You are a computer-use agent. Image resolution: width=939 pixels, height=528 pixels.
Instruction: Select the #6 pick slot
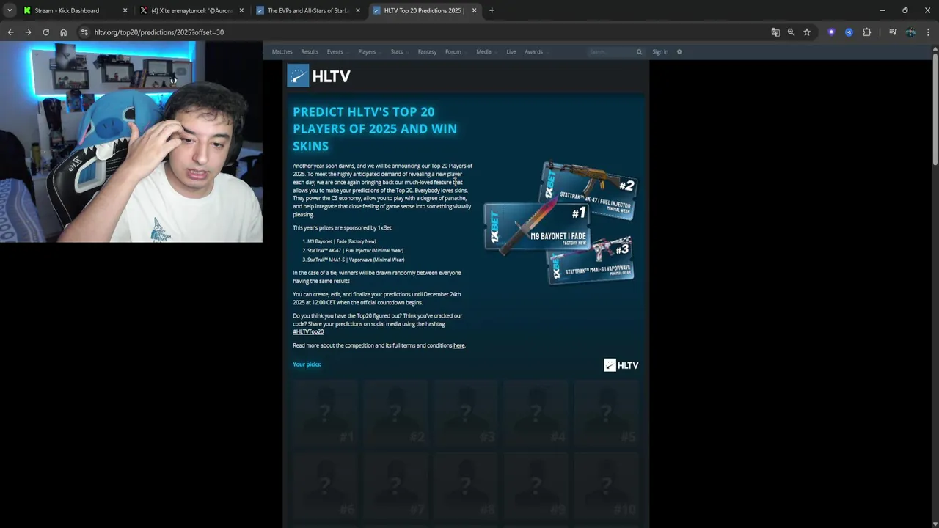(325, 485)
